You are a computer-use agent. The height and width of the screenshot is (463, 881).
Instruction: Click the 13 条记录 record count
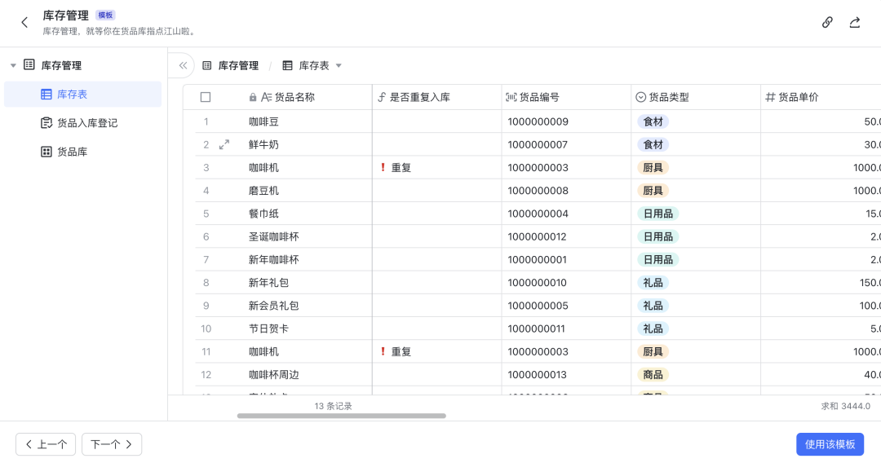333,406
